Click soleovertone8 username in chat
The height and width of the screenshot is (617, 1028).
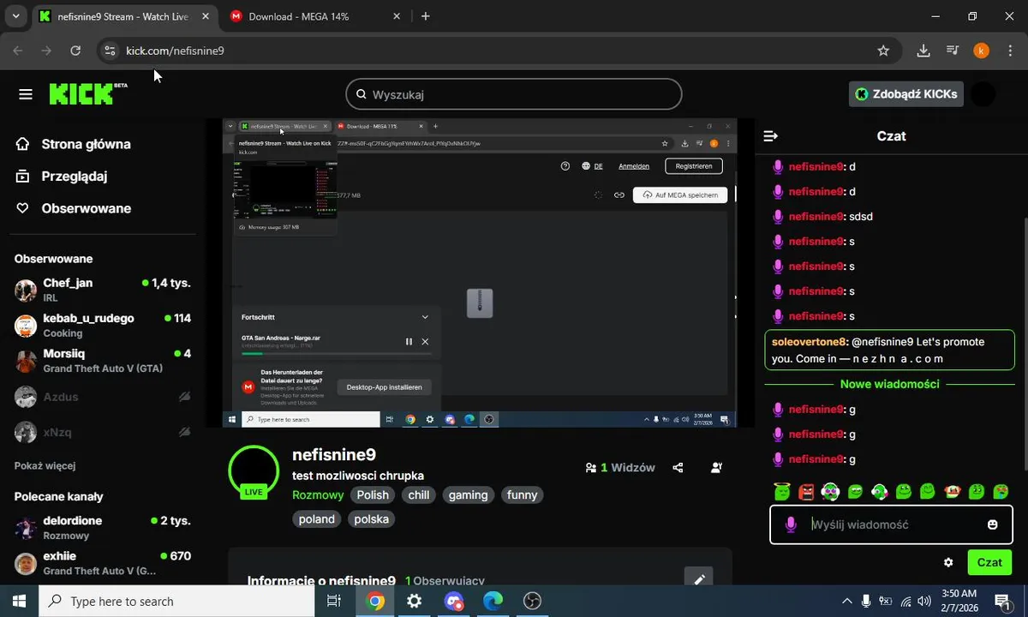pos(810,342)
